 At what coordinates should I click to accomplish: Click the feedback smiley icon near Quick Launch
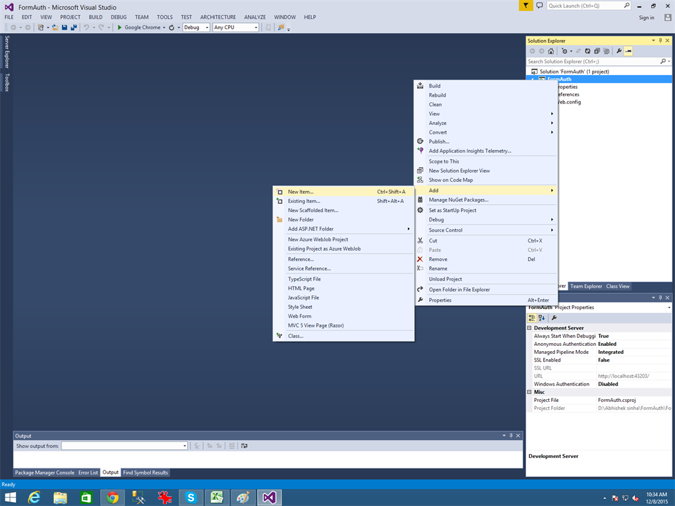point(539,5)
